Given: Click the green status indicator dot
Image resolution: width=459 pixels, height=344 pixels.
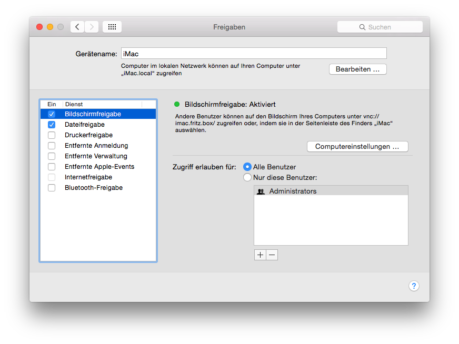Looking at the screenshot, I should click(177, 104).
